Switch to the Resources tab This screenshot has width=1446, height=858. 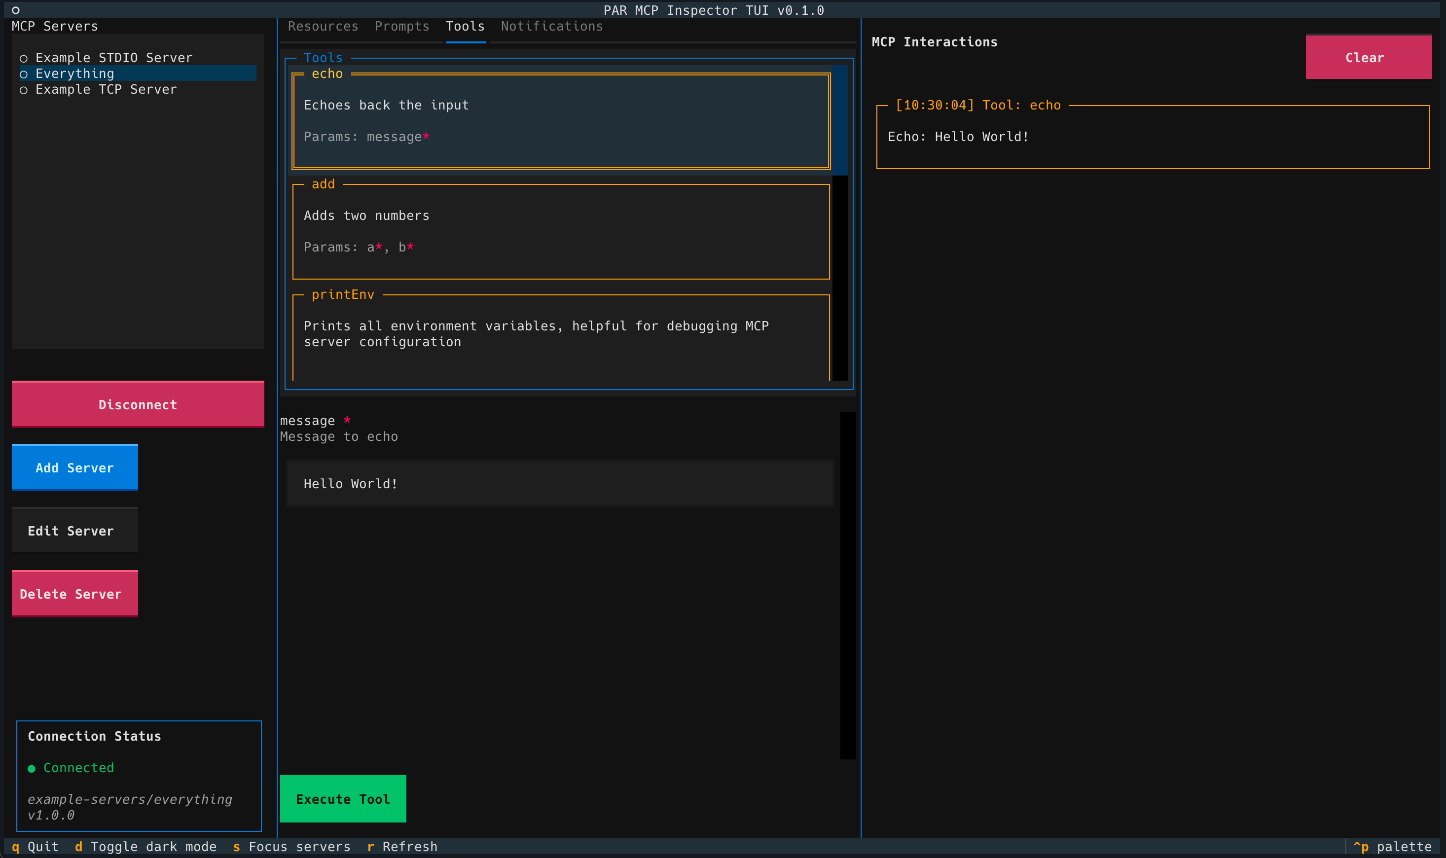pyautogui.click(x=323, y=27)
